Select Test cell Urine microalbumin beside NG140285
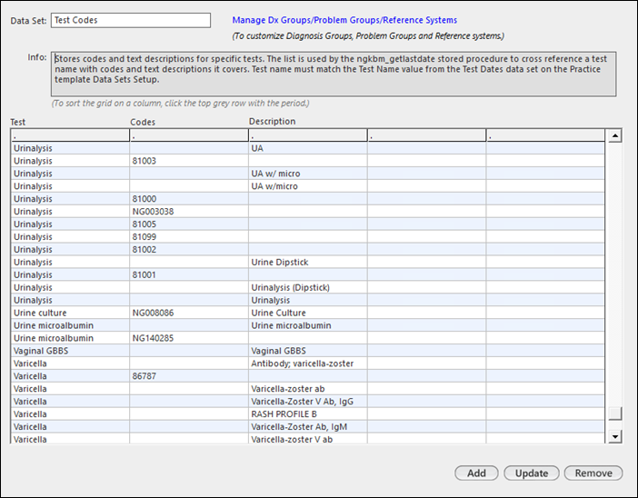The image size is (638, 498). click(70, 338)
